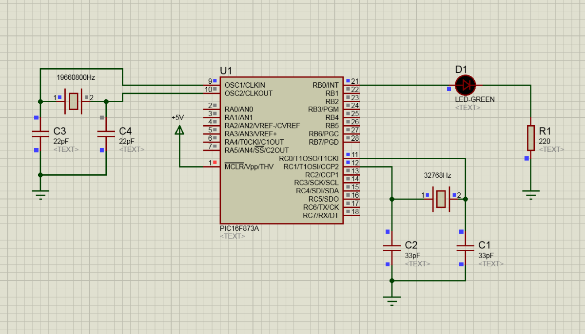Viewport: 585px width, 334px height.
Task: Click the RB1 pin label
Action: coord(332,93)
